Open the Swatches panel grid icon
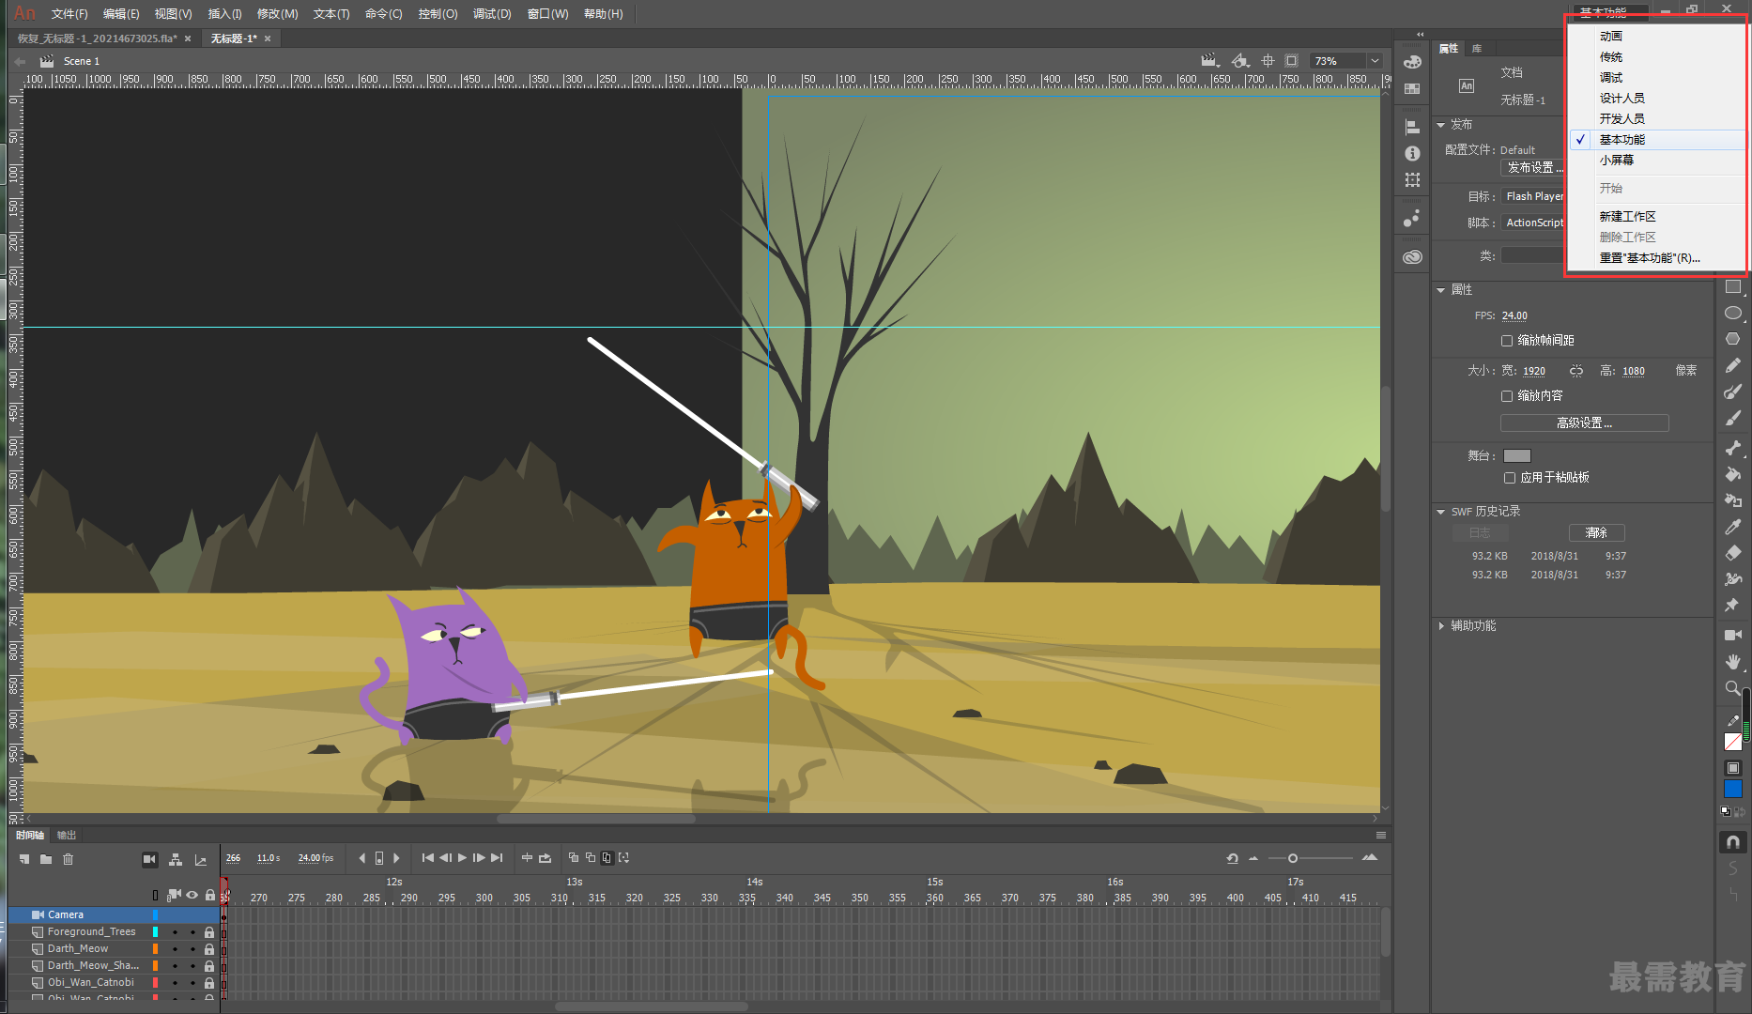1752x1014 pixels. (1412, 89)
